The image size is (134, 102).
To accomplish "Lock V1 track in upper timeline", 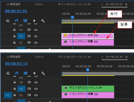I will tap(14, 42).
